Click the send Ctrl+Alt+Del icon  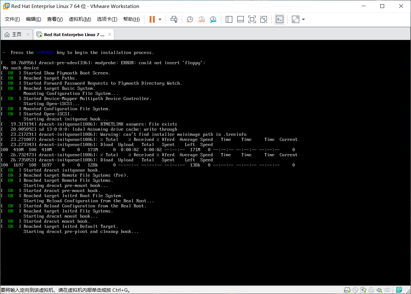(174, 19)
